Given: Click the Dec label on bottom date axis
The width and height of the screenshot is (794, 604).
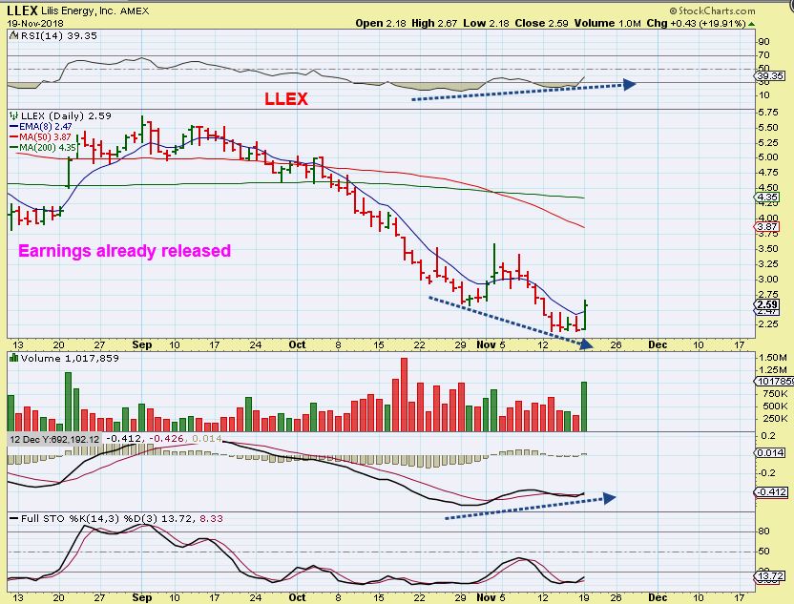Looking at the screenshot, I should [658, 597].
